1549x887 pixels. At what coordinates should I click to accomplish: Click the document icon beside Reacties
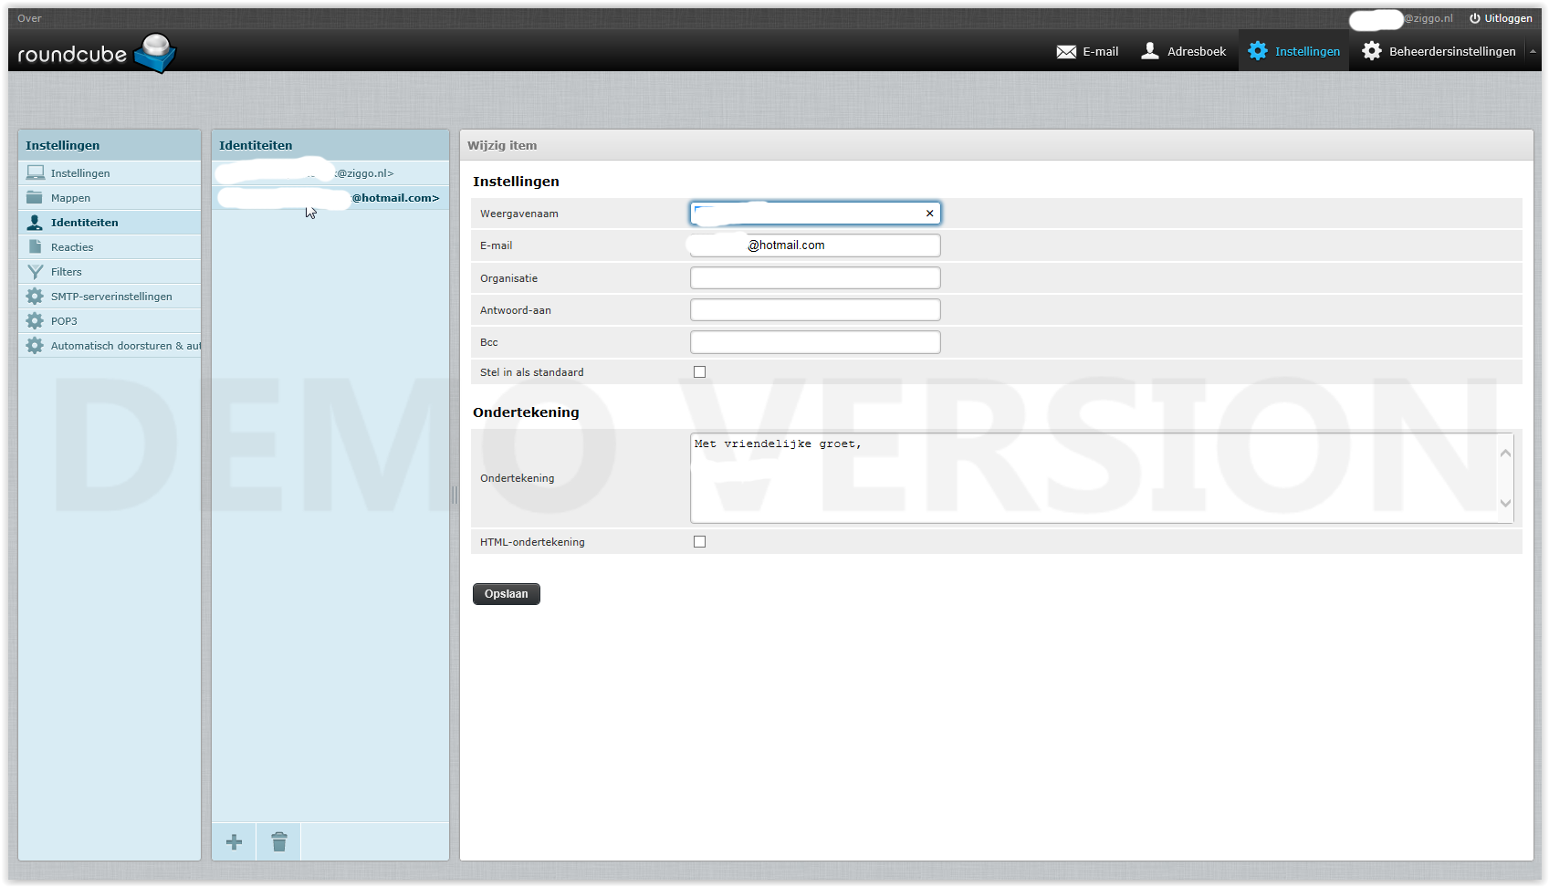[x=35, y=246]
